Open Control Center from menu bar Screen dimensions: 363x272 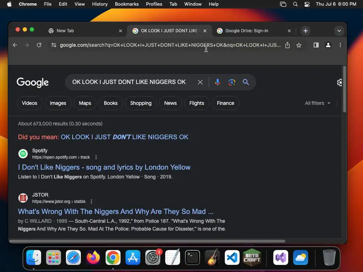click(307, 4)
